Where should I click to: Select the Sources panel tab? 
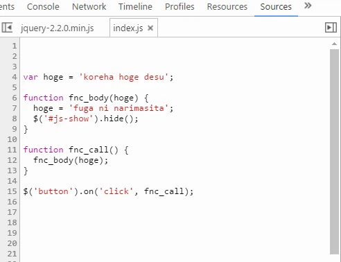[276, 7]
